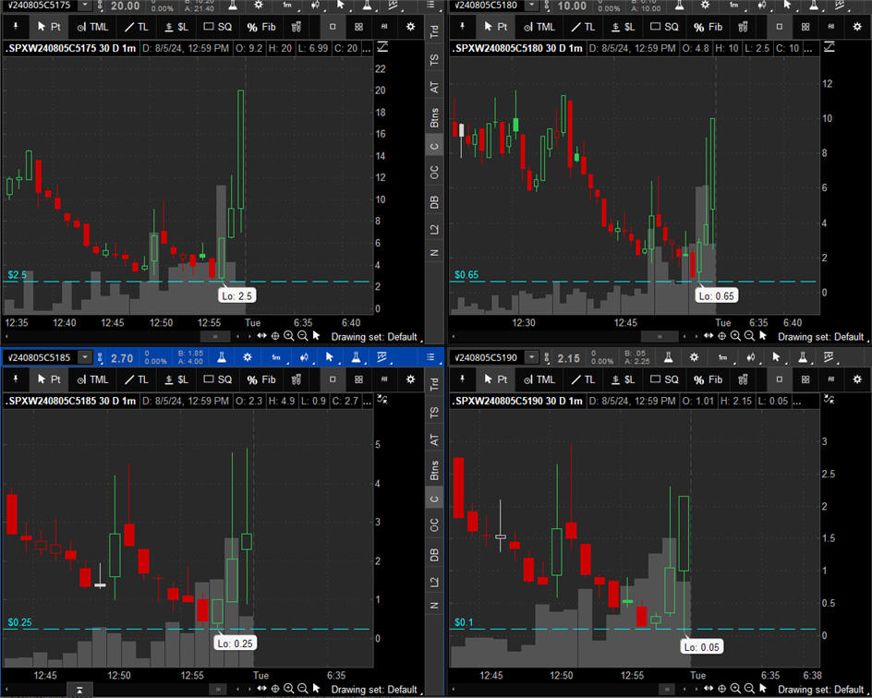This screenshot has width=872, height=698.
Task: Open the TS side tab of the upper charts
Action: [x=434, y=59]
